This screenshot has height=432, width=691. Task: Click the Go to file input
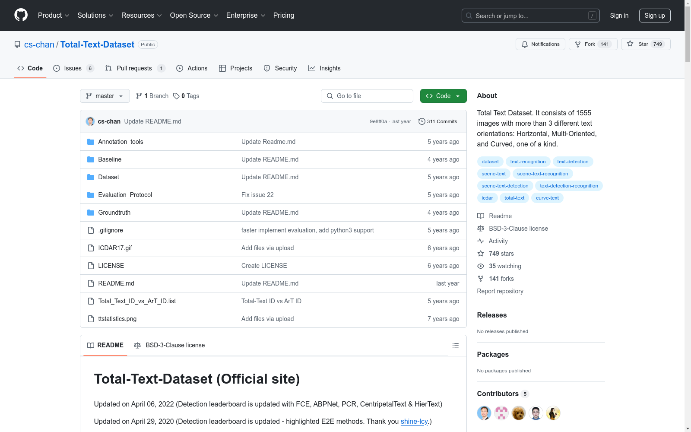click(367, 96)
